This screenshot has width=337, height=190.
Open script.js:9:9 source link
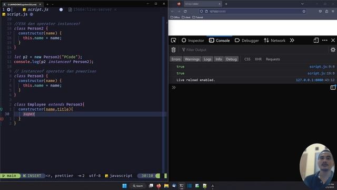[322, 66]
